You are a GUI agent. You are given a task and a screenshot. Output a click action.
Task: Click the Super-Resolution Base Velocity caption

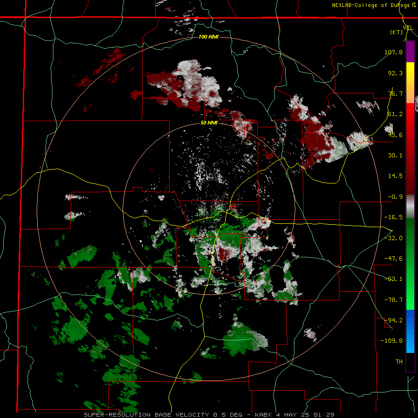(x=209, y=415)
